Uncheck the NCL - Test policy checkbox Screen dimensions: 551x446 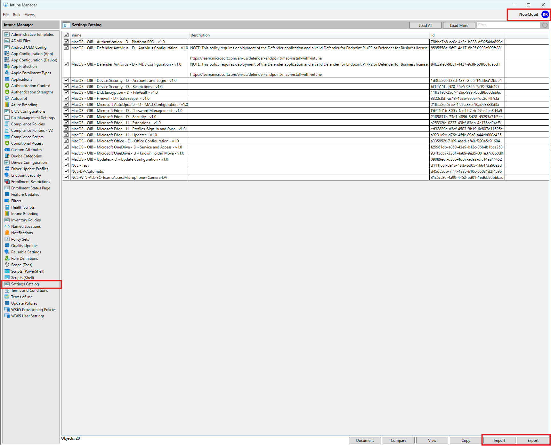point(66,165)
